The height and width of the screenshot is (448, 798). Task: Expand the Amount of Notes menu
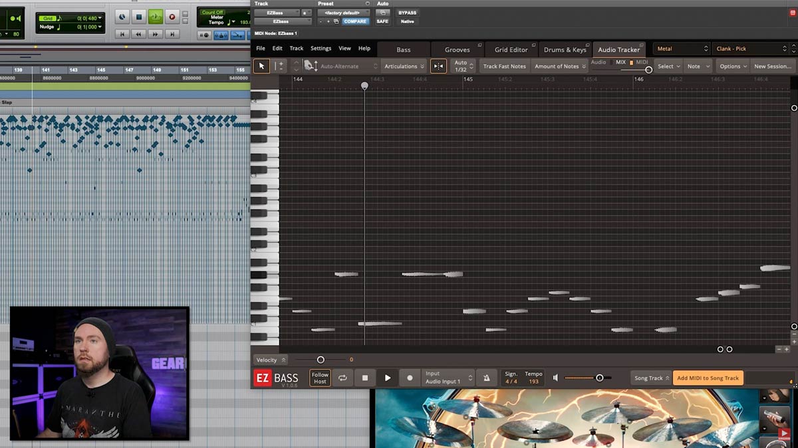[560, 66]
